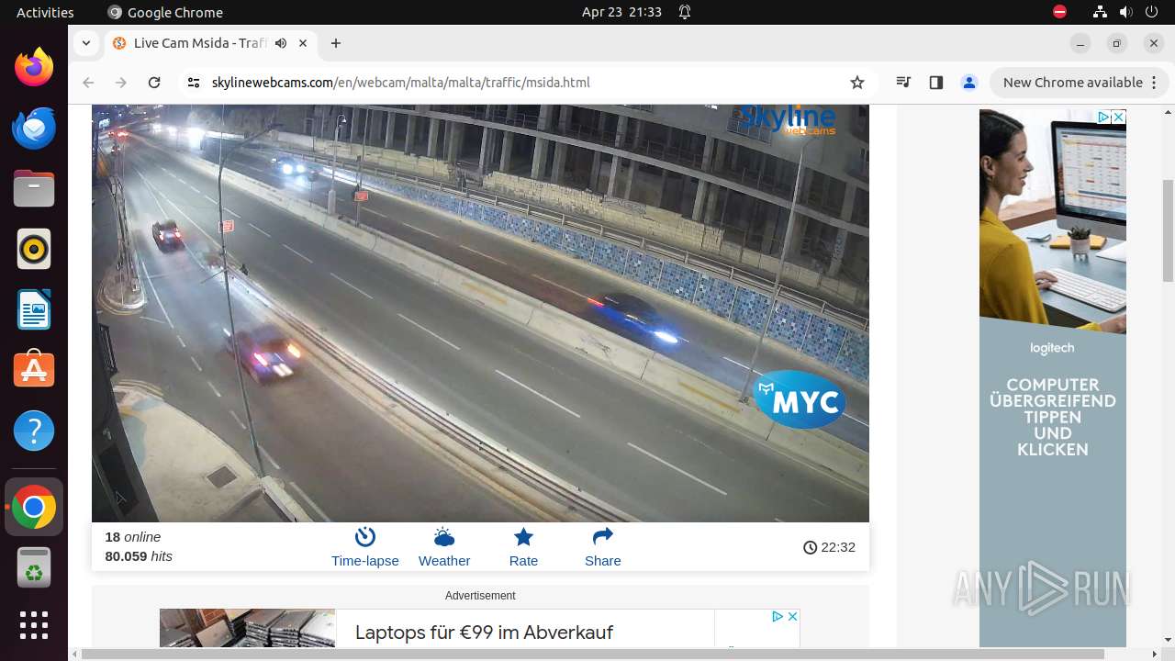Click the address bar URL

click(x=400, y=83)
